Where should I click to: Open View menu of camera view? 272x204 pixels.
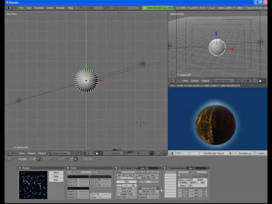[185, 80]
